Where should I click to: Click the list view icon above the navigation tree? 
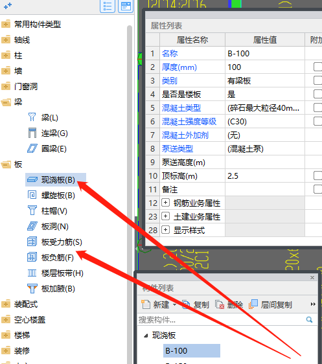point(108,6)
